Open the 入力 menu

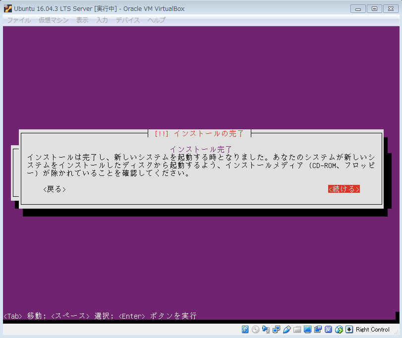[102, 20]
